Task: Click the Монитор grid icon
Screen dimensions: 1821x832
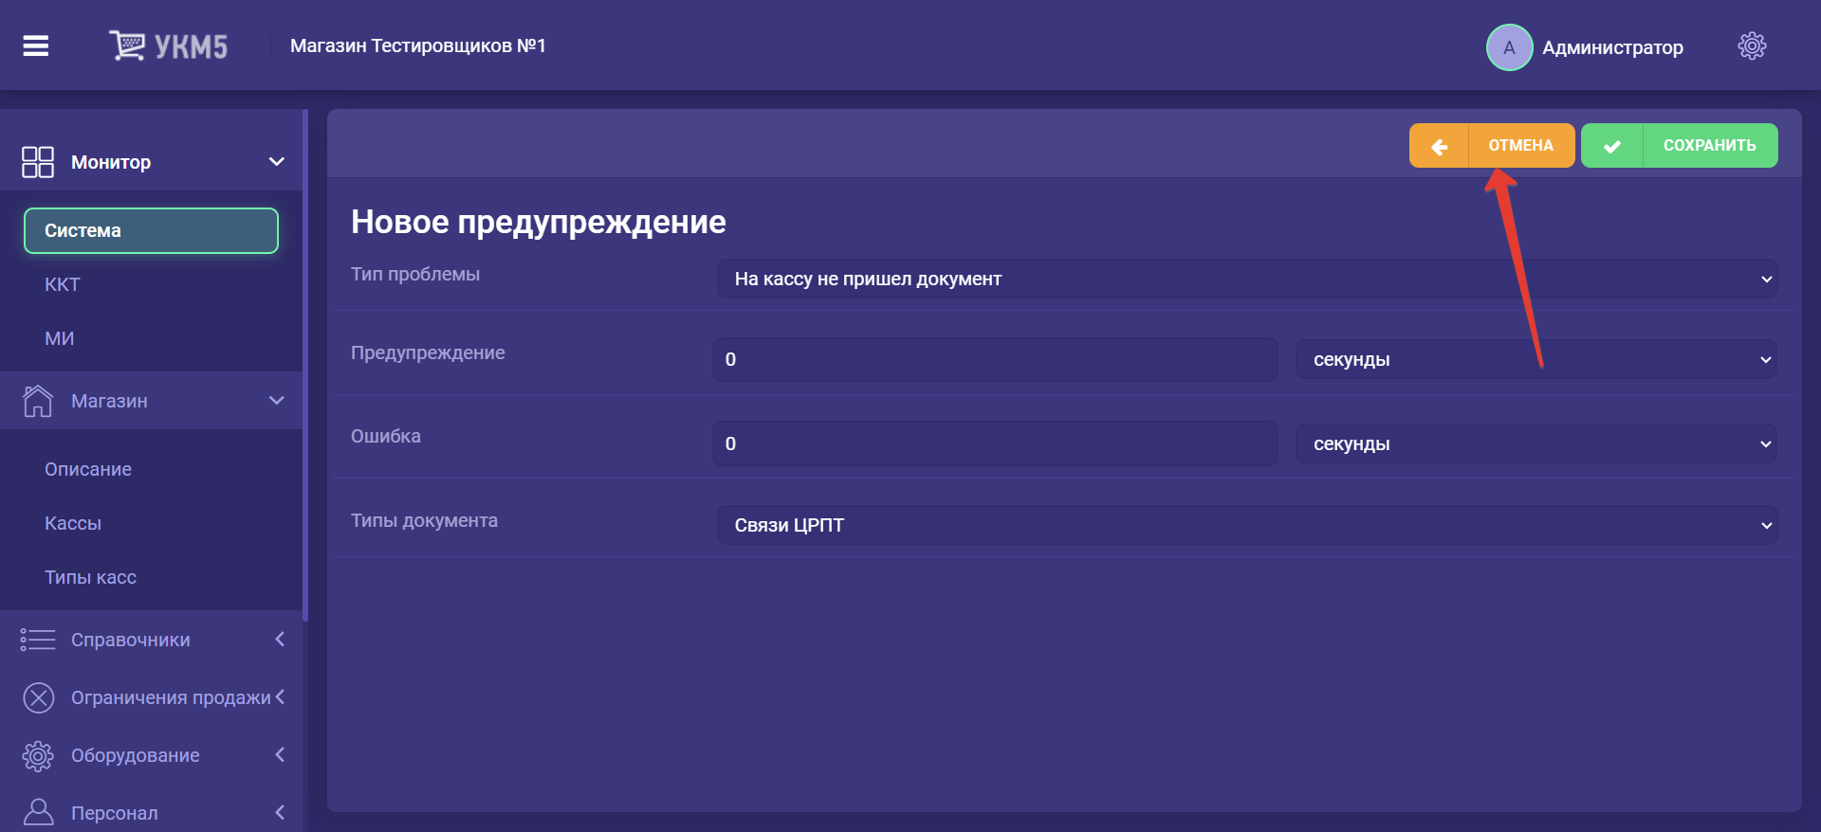Action: click(x=38, y=162)
